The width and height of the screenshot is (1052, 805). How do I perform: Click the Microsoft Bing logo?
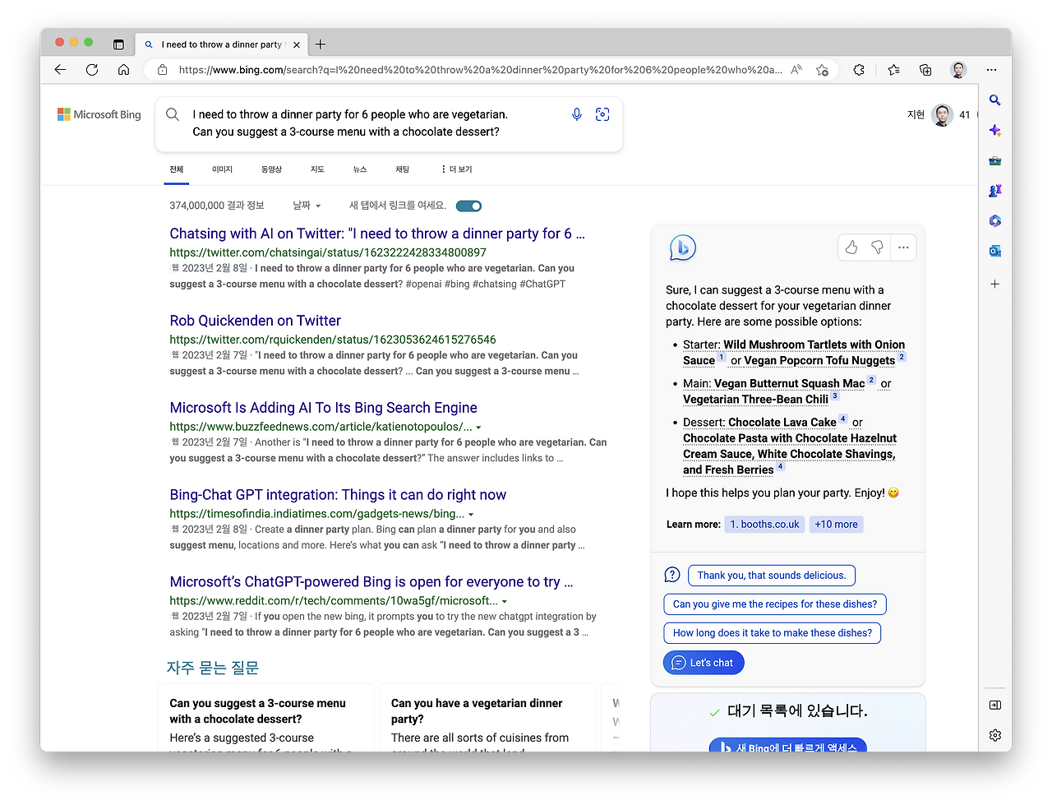tap(99, 114)
